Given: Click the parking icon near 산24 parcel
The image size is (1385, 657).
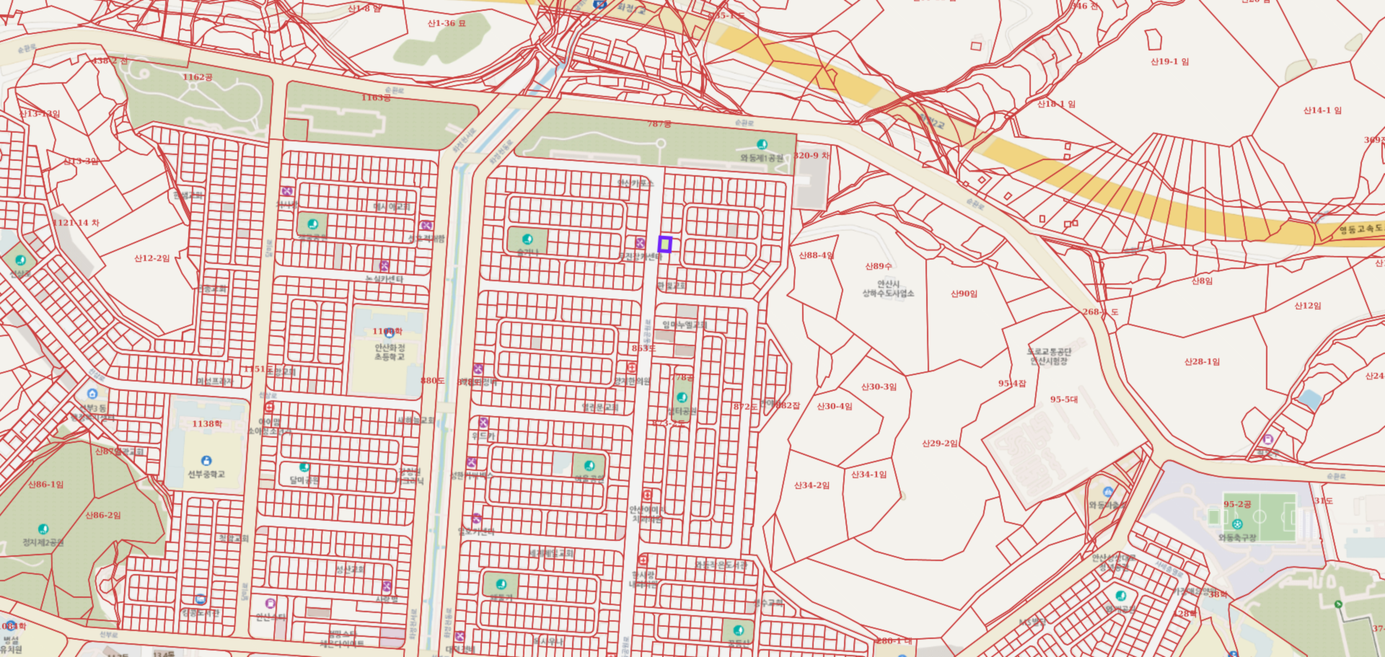Looking at the screenshot, I should point(1267,439).
